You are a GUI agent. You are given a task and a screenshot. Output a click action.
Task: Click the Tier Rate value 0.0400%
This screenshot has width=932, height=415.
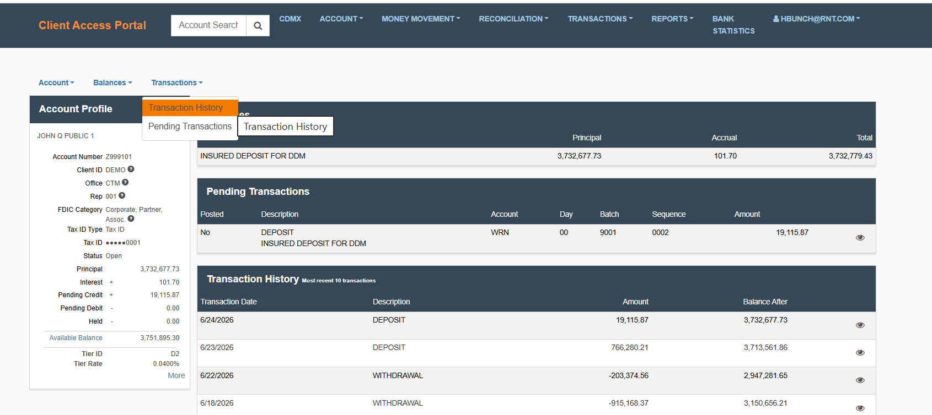coord(166,364)
